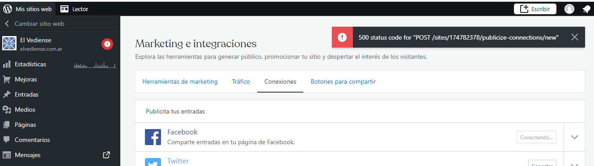The height and width of the screenshot is (166, 594).
Task: Open Páginas in the sidebar
Action: coord(25,125)
